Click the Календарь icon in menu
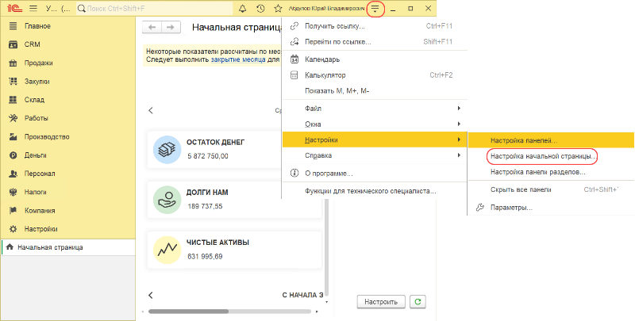This screenshot has height=321, width=635. click(x=294, y=59)
